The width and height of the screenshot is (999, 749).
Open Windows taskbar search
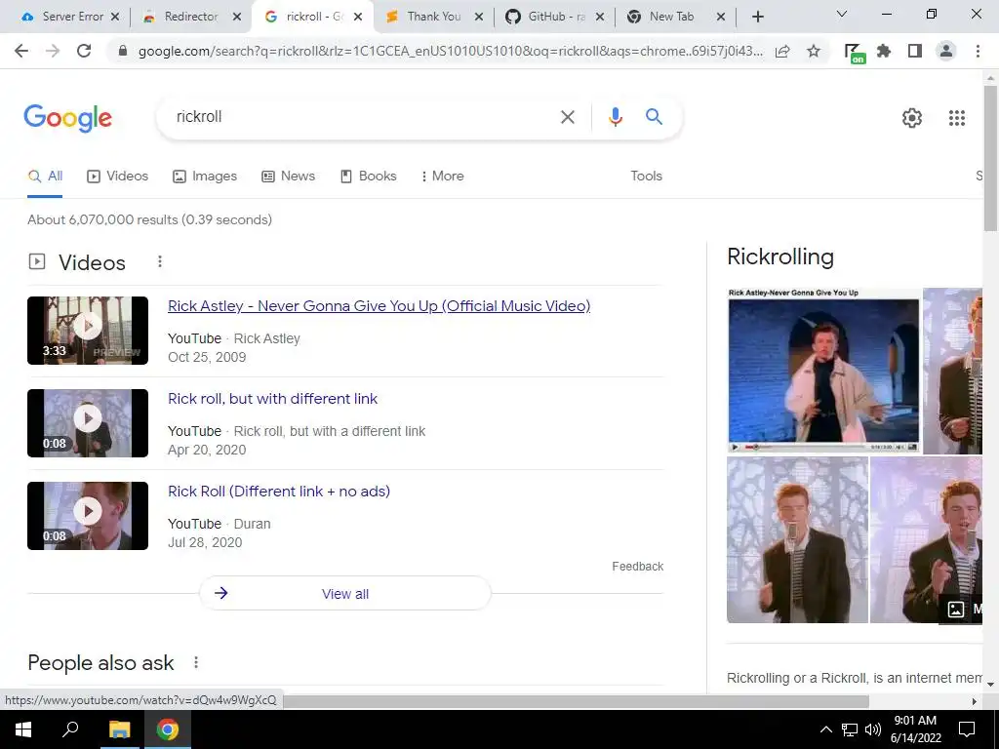click(x=70, y=729)
